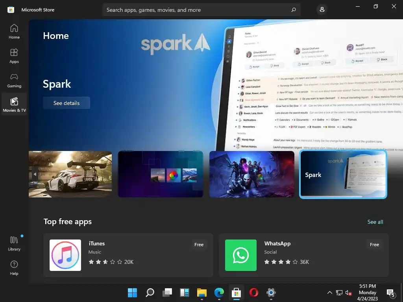403x302 pixels.
Task: Open Widgets panel from taskbar
Action: coord(185,293)
